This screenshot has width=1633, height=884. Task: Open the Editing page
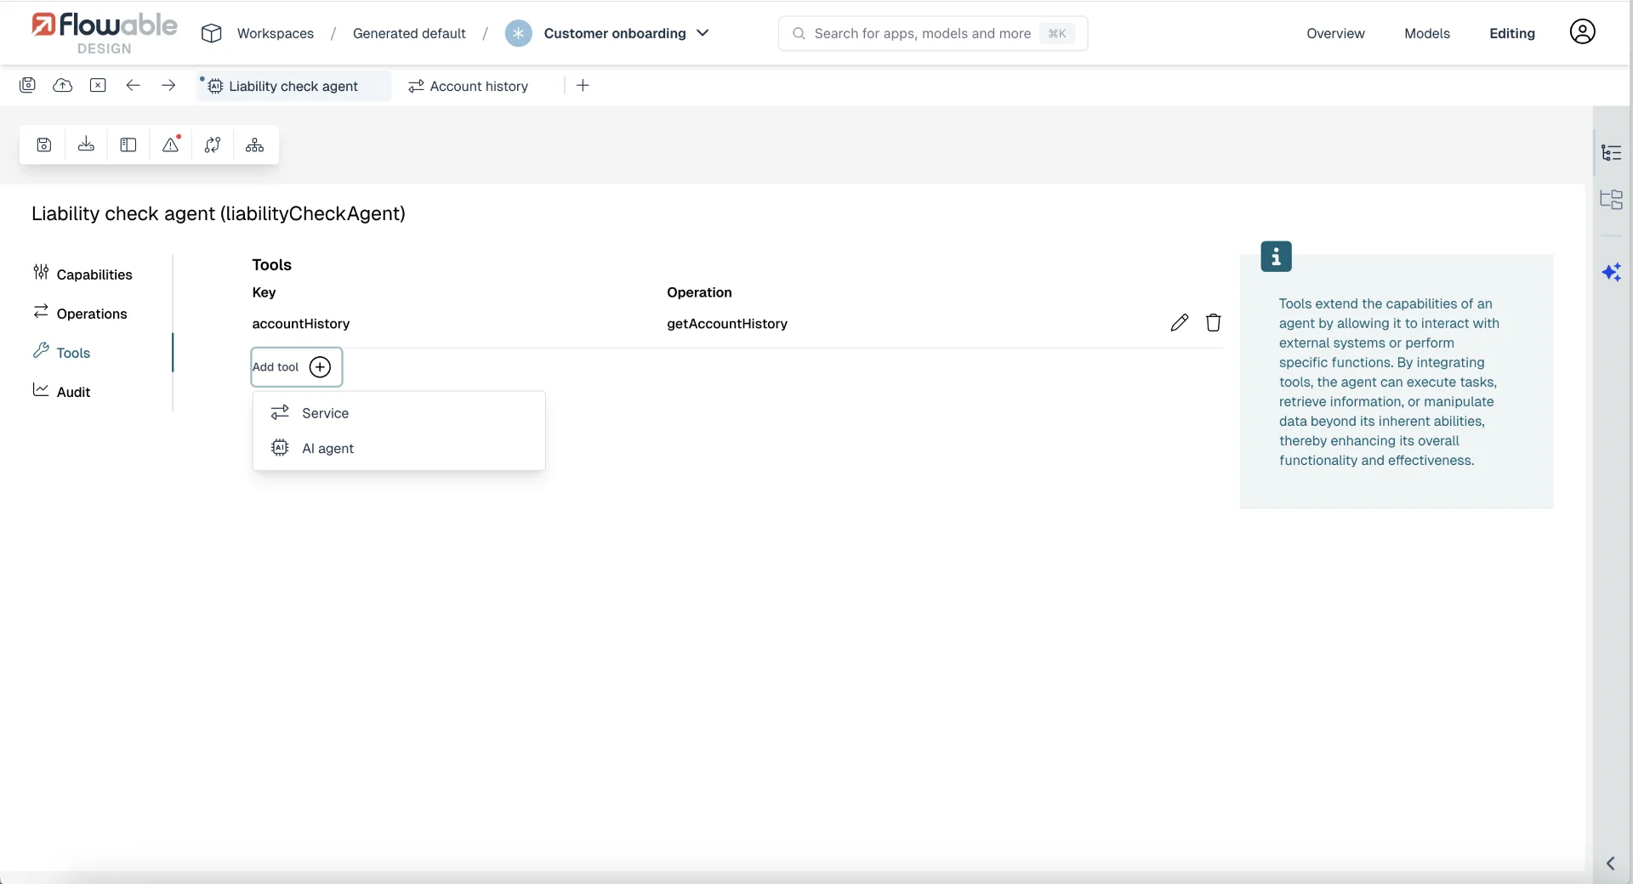[x=1512, y=33]
